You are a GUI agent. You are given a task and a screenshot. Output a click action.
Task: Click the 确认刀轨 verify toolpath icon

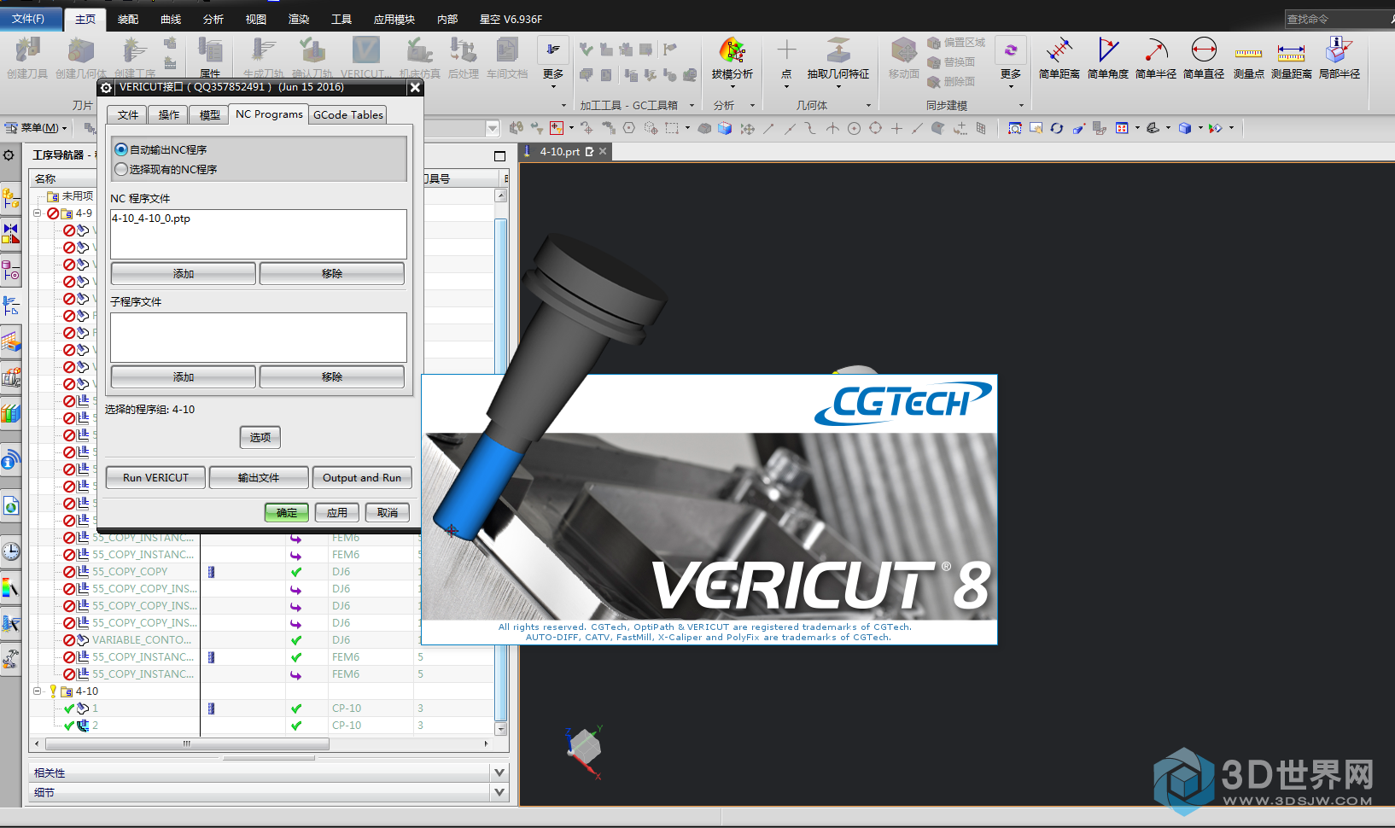pos(312,57)
